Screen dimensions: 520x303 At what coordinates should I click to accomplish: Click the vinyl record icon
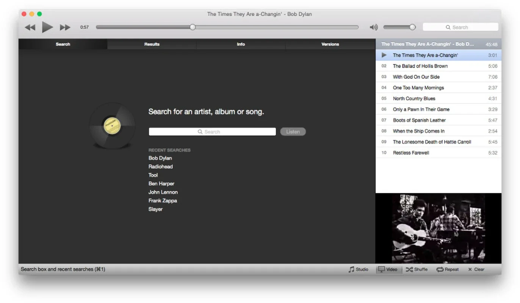coord(112,126)
